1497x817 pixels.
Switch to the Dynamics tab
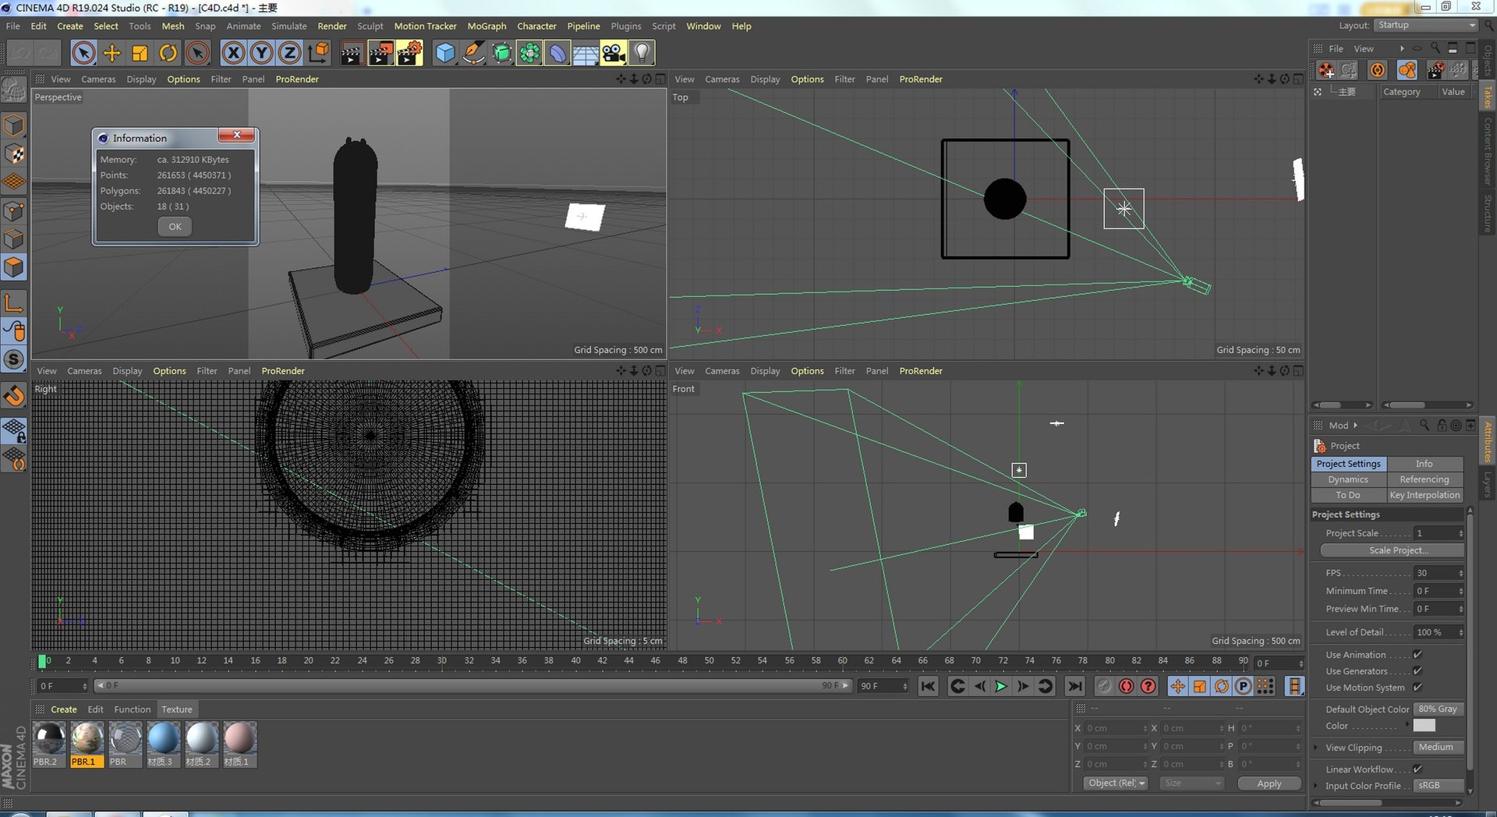coord(1348,479)
